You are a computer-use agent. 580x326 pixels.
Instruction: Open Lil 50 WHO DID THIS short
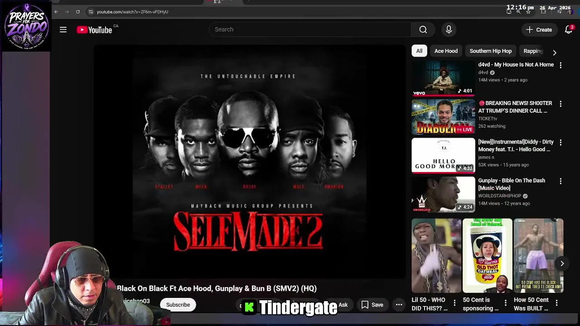pyautogui.click(x=436, y=256)
